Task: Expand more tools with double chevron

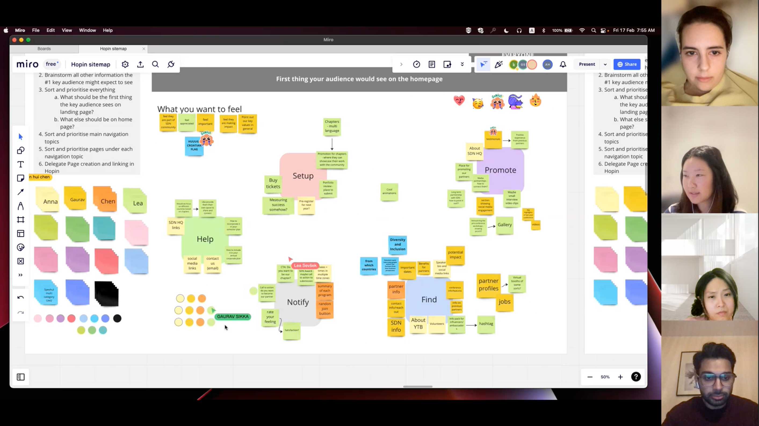Action: coord(20,275)
